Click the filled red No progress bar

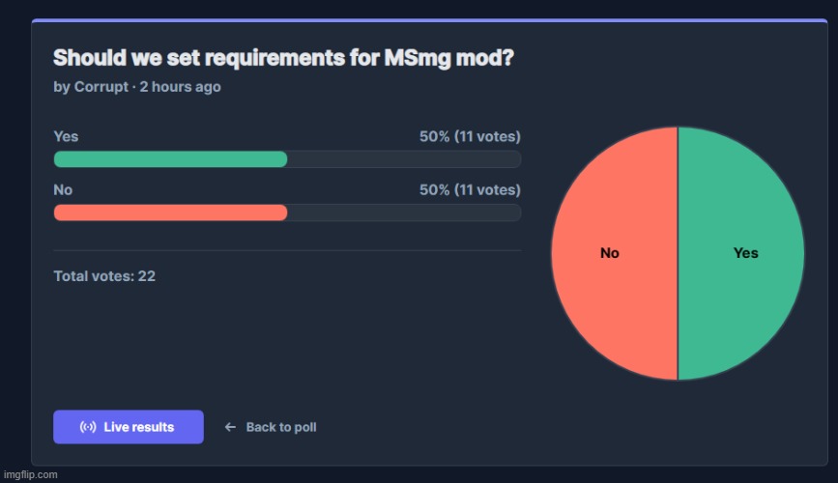point(170,213)
